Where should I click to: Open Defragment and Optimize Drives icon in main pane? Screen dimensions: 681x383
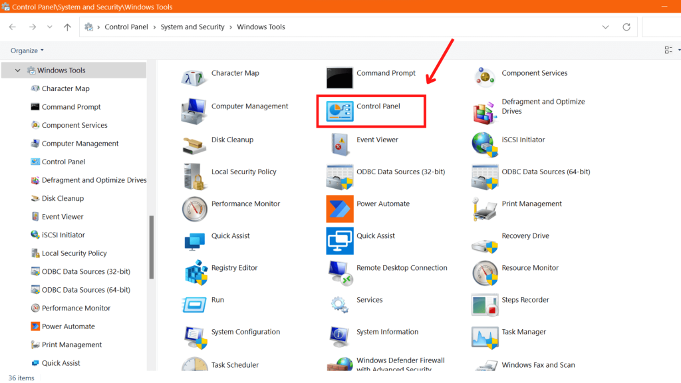click(485, 112)
